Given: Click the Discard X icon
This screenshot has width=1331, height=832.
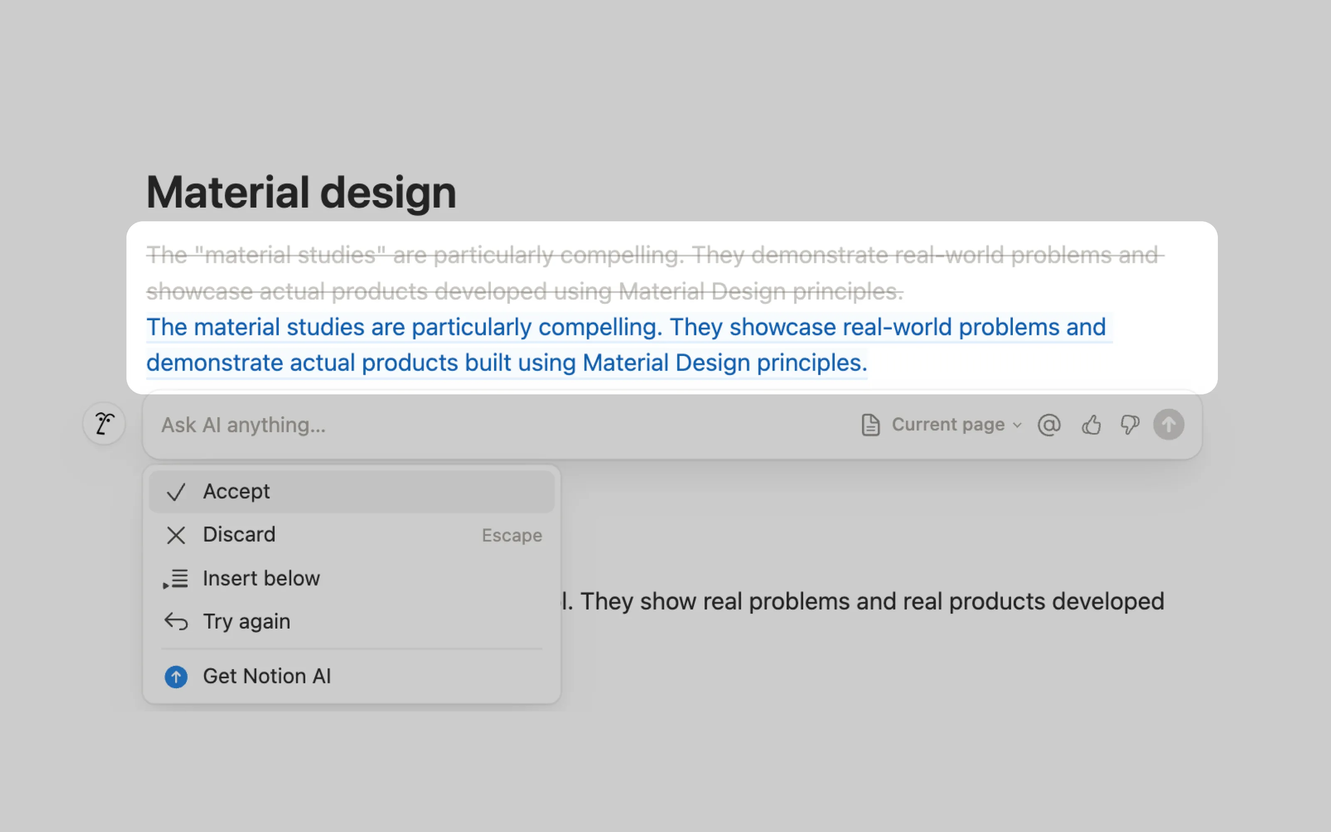Looking at the screenshot, I should 176,535.
